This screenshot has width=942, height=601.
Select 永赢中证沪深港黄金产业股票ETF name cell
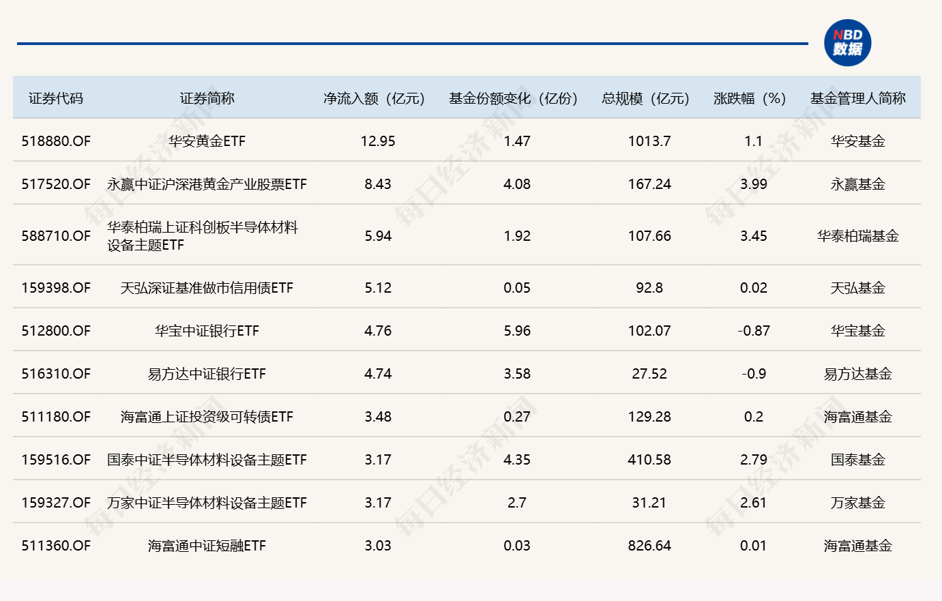pyautogui.click(x=207, y=184)
